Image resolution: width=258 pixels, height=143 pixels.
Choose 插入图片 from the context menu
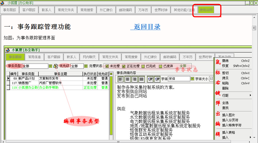tap(228, 115)
